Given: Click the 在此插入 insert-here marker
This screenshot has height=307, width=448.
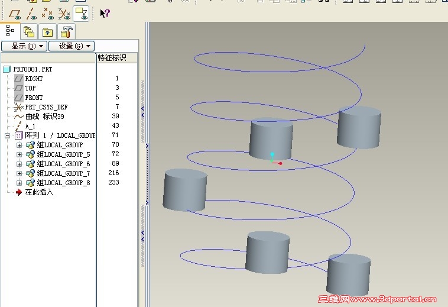Looking at the screenshot, I should coord(39,192).
